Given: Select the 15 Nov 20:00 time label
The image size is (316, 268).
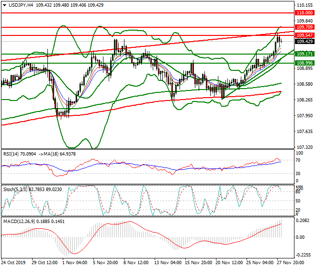Looking at the screenshot, I should tap(198, 263).
